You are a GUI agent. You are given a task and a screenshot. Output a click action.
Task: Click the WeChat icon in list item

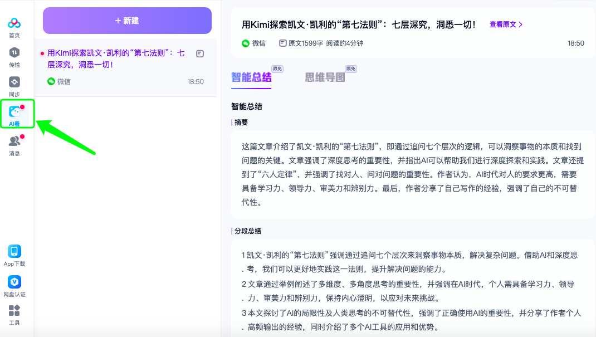[x=51, y=81]
